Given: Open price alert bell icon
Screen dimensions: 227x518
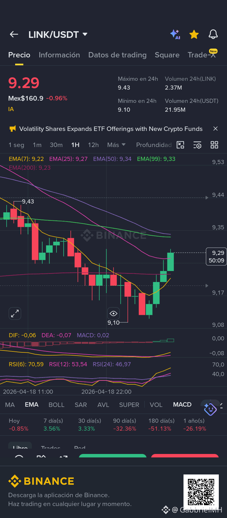Looking at the screenshot, I should pos(213,34).
